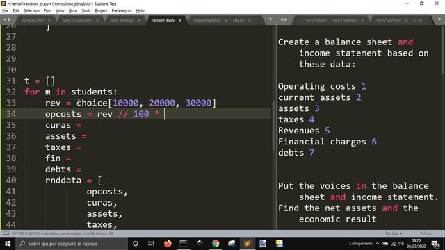
Task: Switch to the random_ex.py tab
Action: [163, 20]
